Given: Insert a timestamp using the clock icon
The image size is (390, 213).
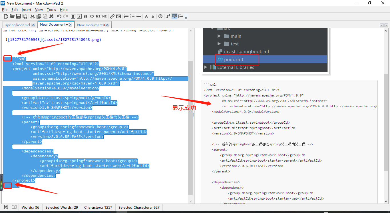Looking at the screenshot, I should click(x=160, y=16).
